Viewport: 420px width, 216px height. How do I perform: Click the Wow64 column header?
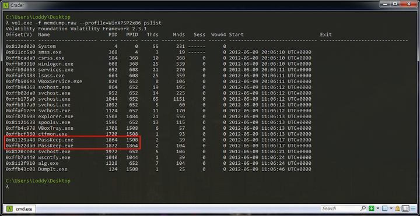[x=219, y=35]
